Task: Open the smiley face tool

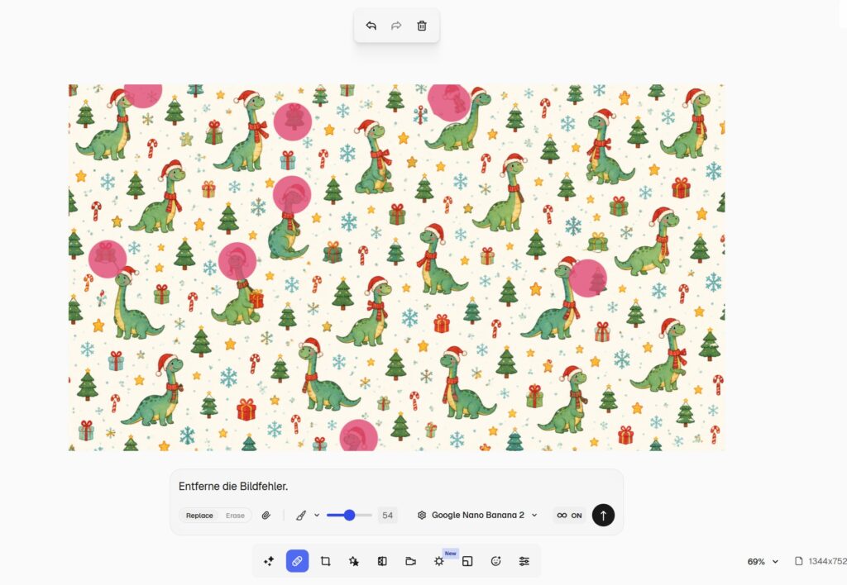Action: (496, 561)
